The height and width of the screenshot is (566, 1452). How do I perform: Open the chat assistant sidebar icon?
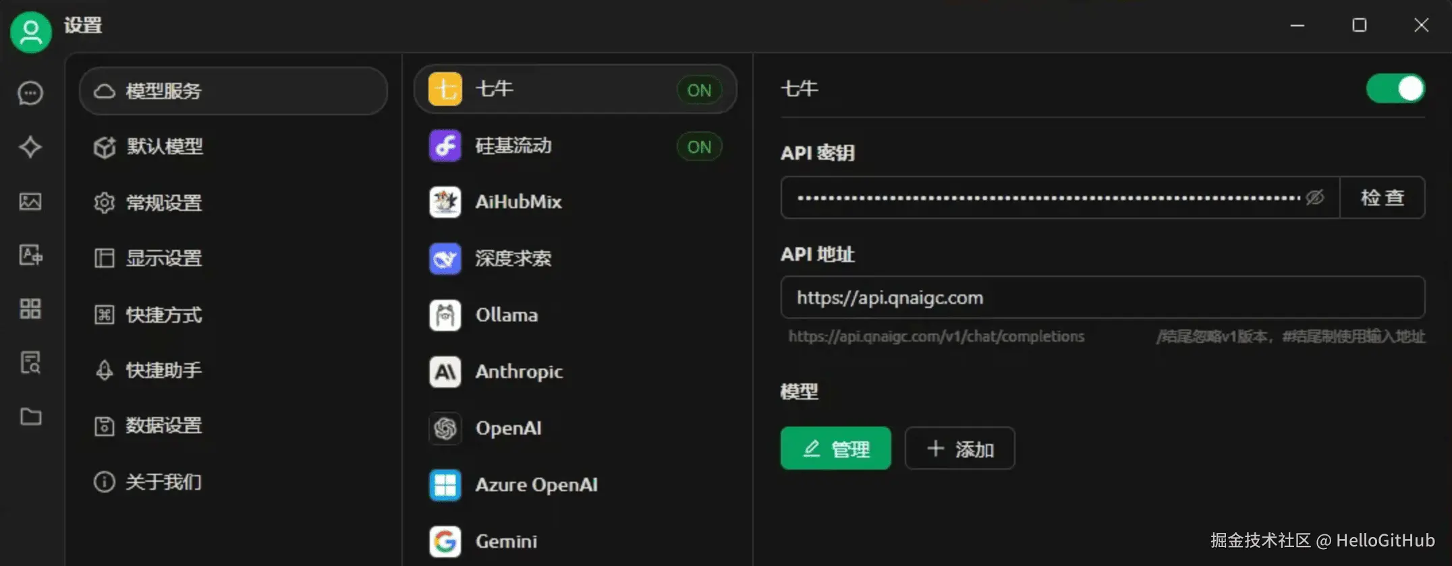(x=30, y=93)
